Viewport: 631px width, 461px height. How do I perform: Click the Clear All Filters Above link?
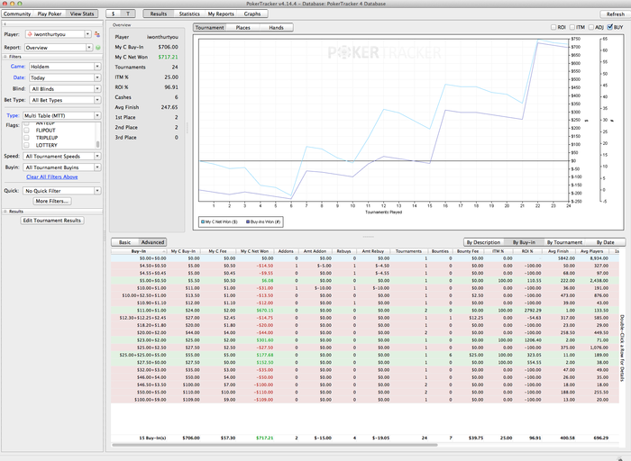click(x=51, y=176)
